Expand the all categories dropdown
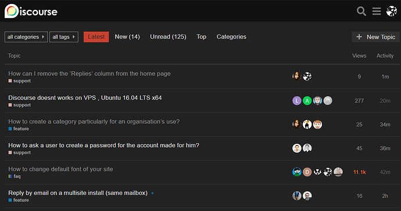Viewport: 401px width, 211px height. pyautogui.click(x=26, y=37)
